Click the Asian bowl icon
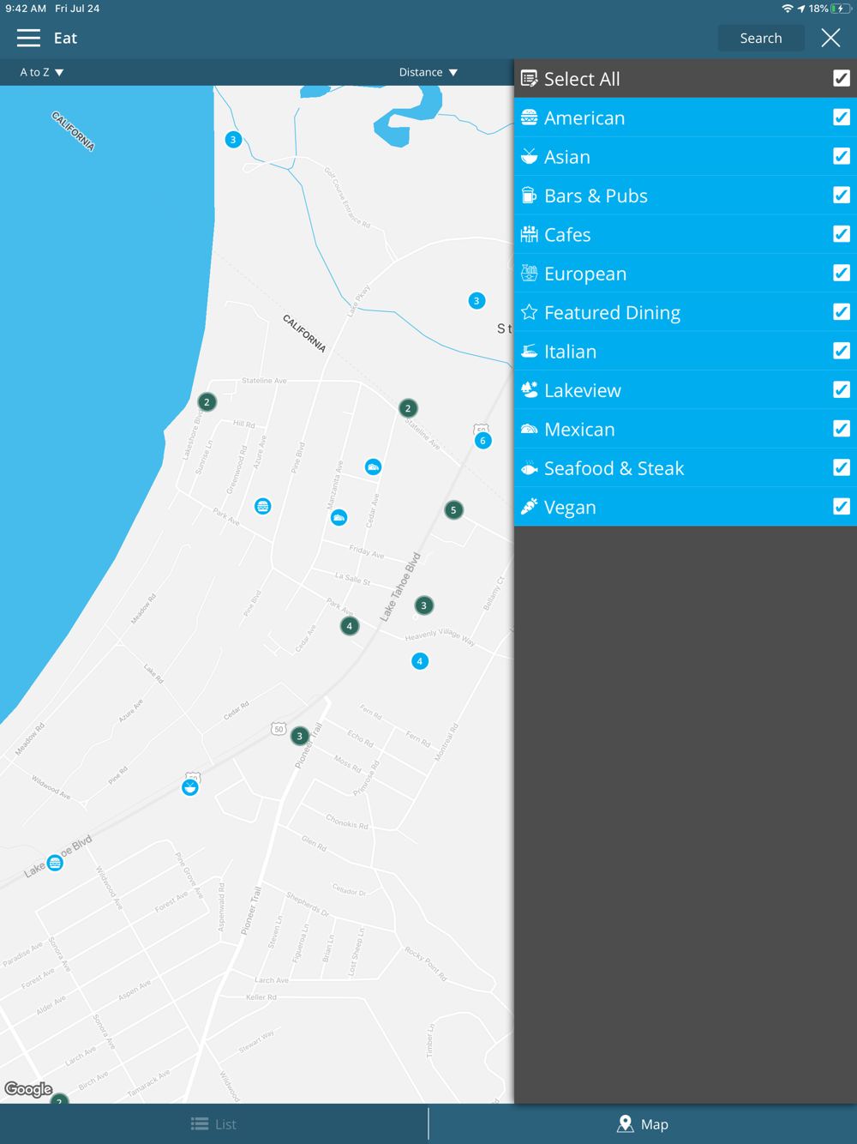 point(530,156)
